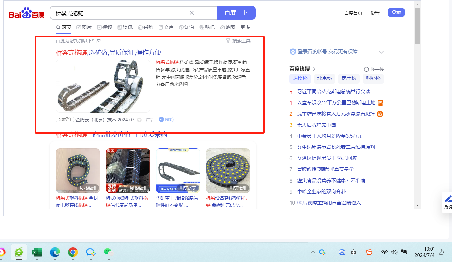The width and height of the screenshot is (452, 262).
Task: Clear the search box with the X icon
Action: coord(192,13)
